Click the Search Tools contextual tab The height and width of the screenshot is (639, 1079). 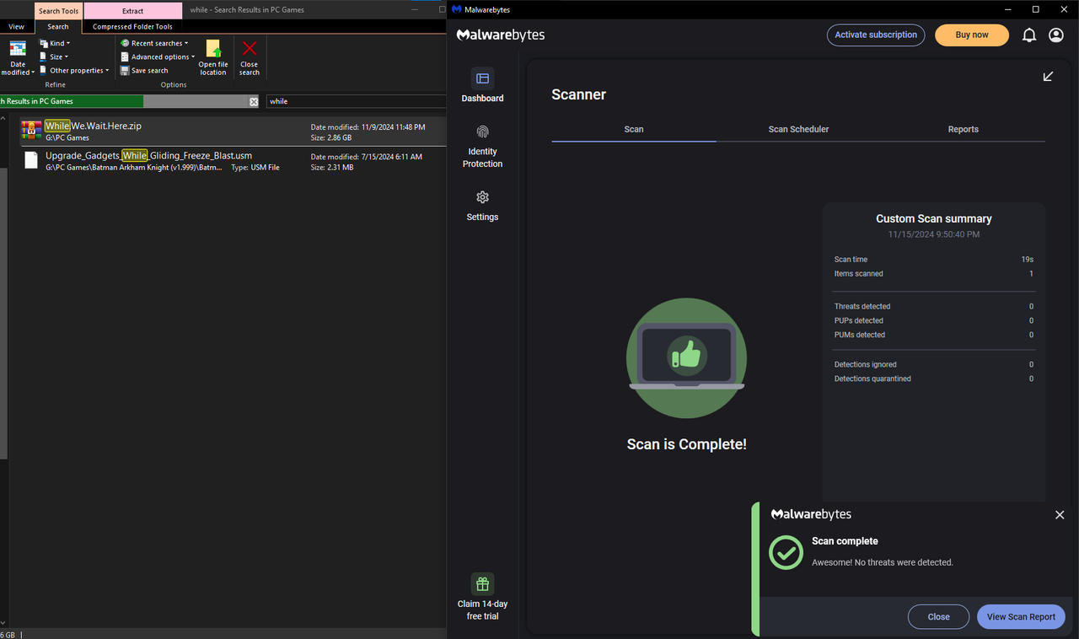point(58,11)
